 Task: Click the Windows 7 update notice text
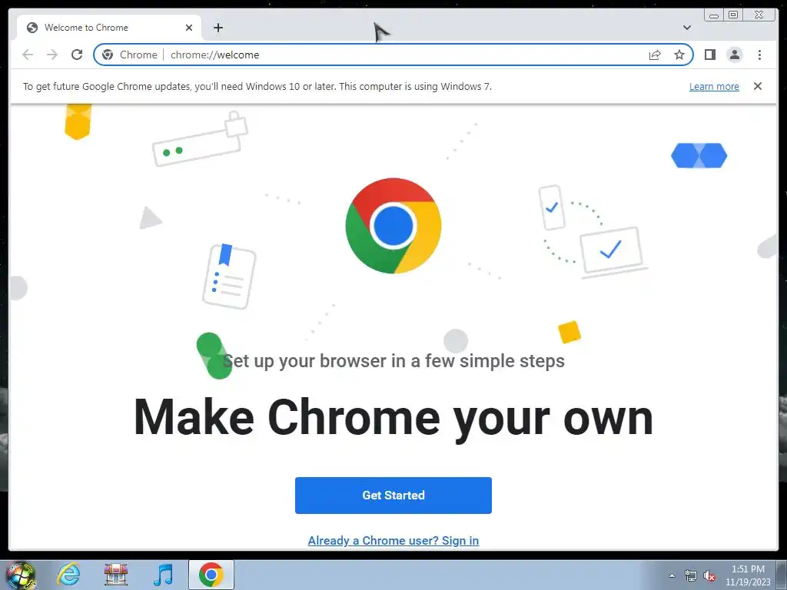click(257, 86)
